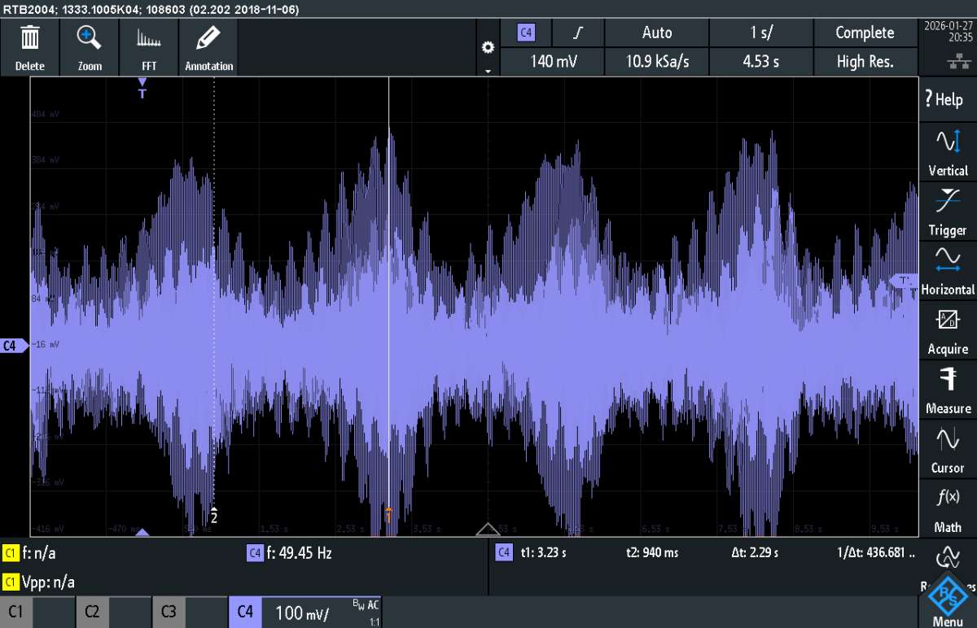
Task: Toggle channel C4 button
Action: click(245, 612)
